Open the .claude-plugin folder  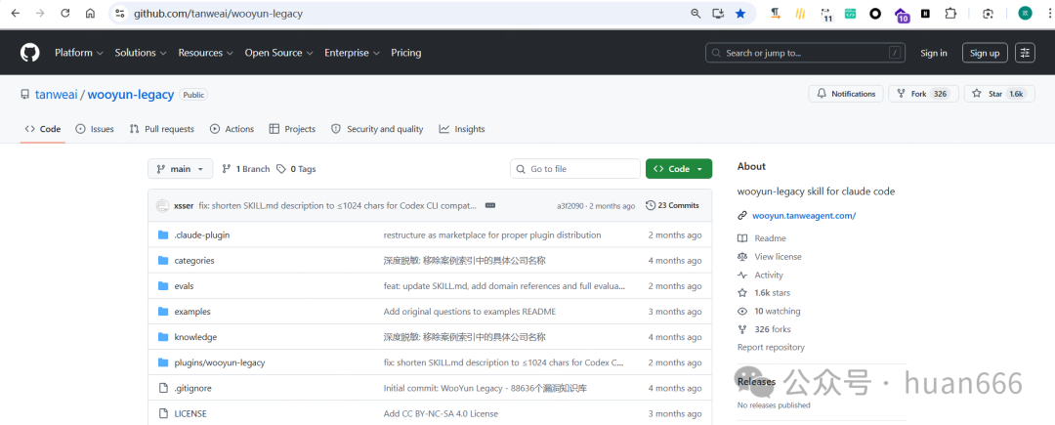[x=202, y=234]
